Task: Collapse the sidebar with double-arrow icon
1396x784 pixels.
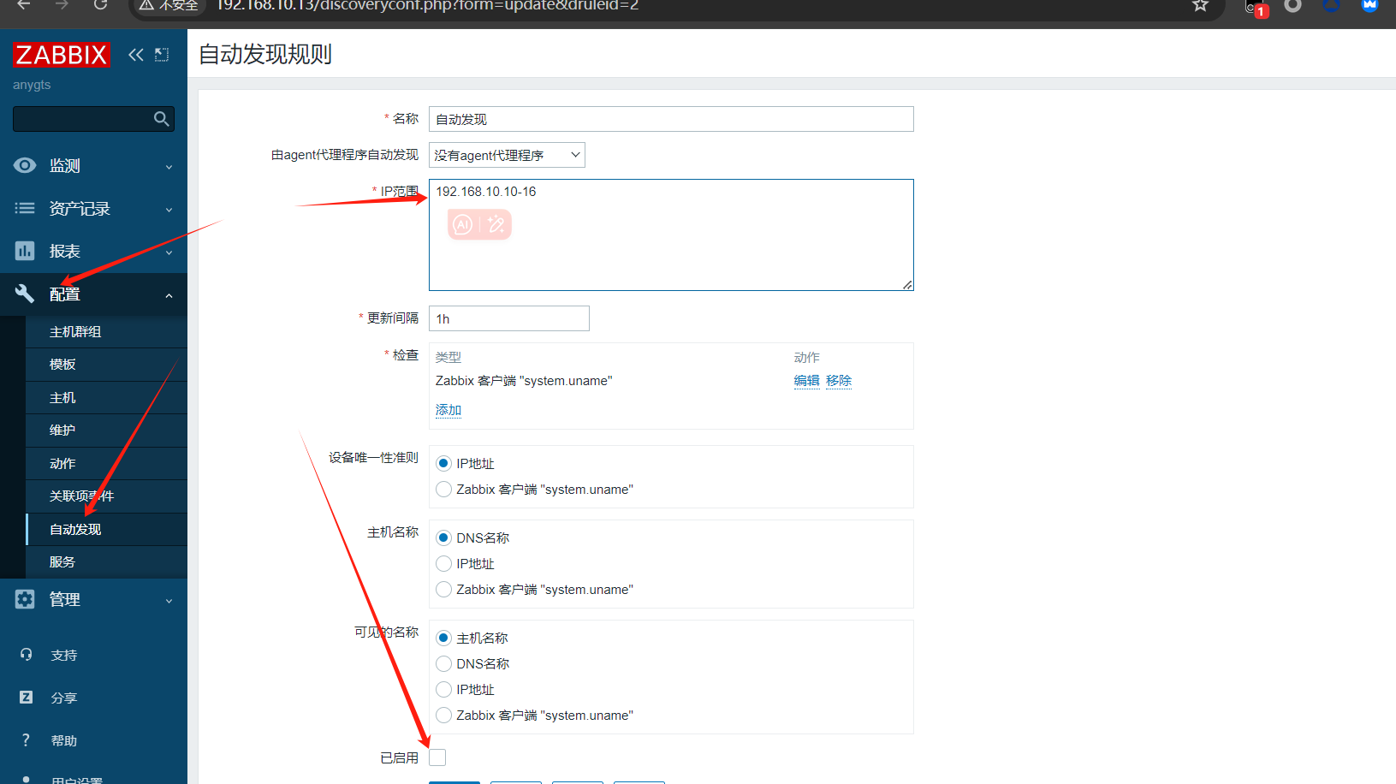Action: pyautogui.click(x=135, y=55)
